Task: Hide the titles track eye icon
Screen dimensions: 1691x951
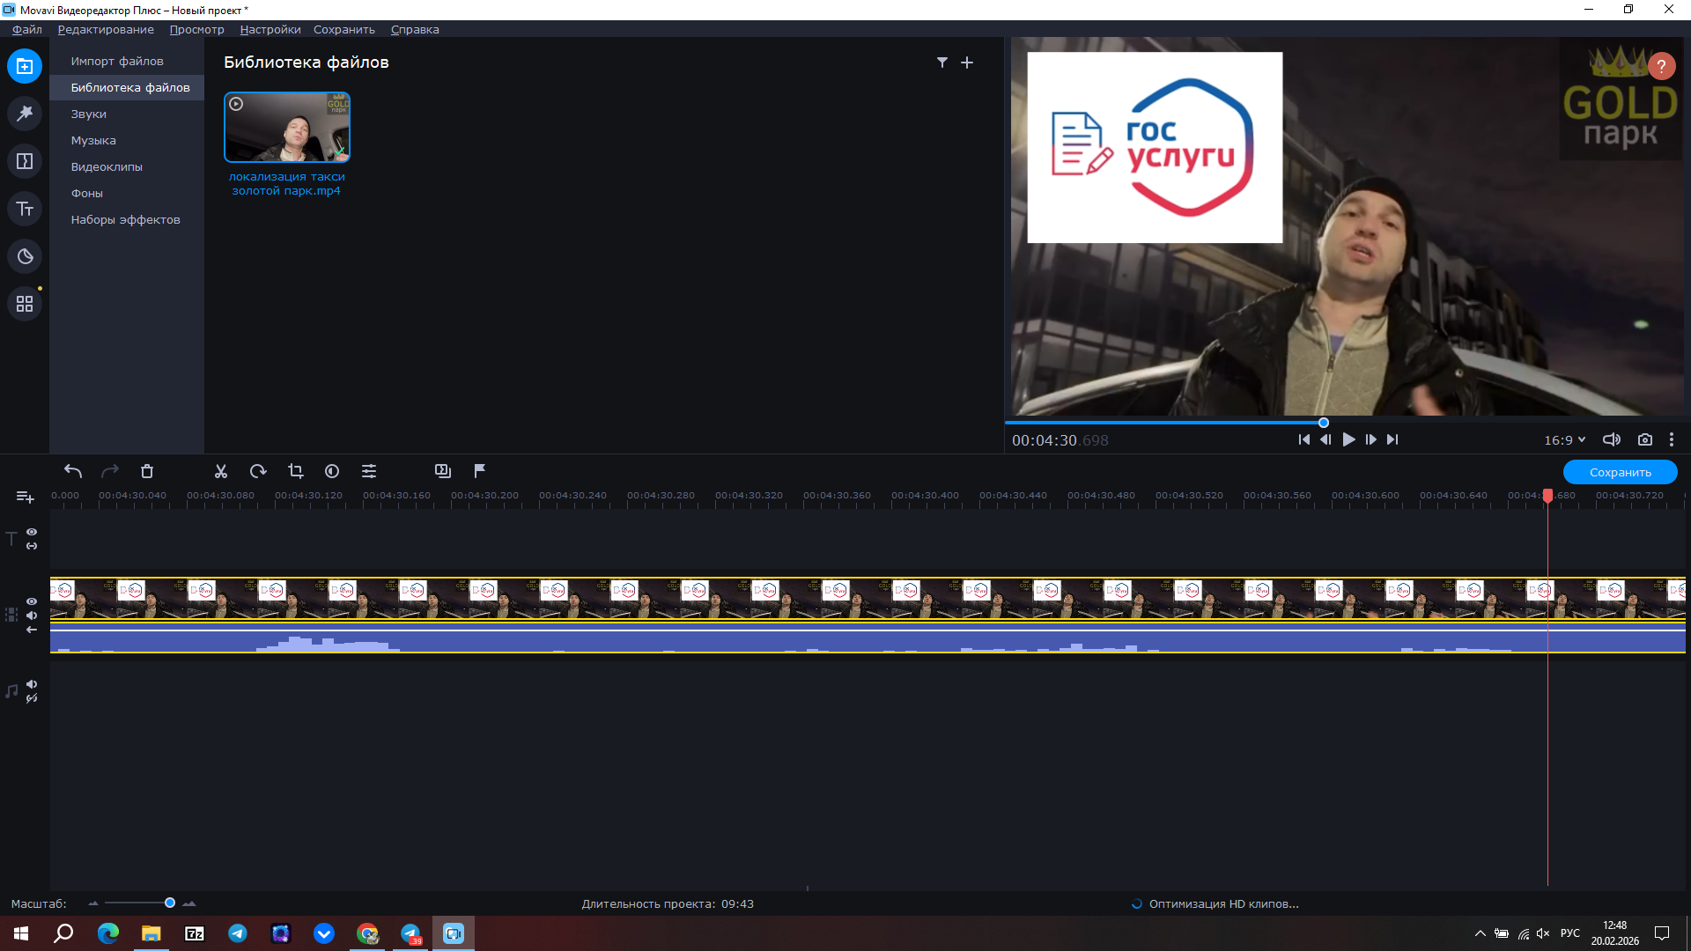Action: (x=32, y=532)
